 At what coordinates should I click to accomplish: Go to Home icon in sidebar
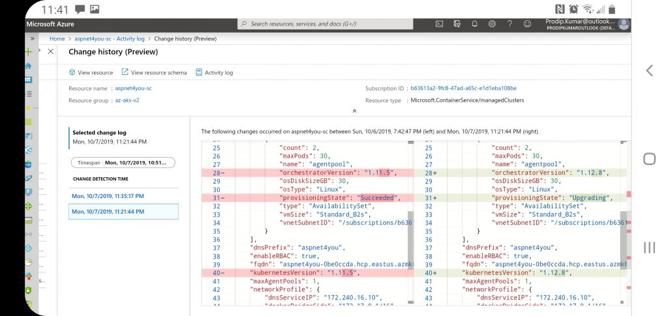[29, 66]
